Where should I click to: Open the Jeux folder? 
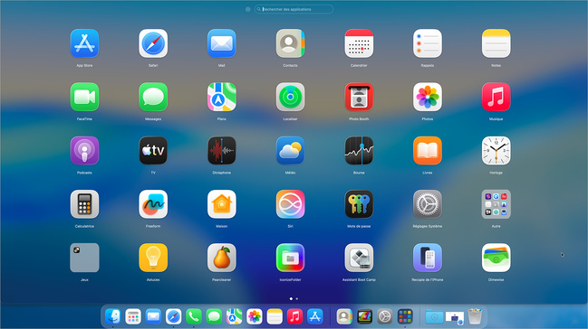(x=84, y=258)
